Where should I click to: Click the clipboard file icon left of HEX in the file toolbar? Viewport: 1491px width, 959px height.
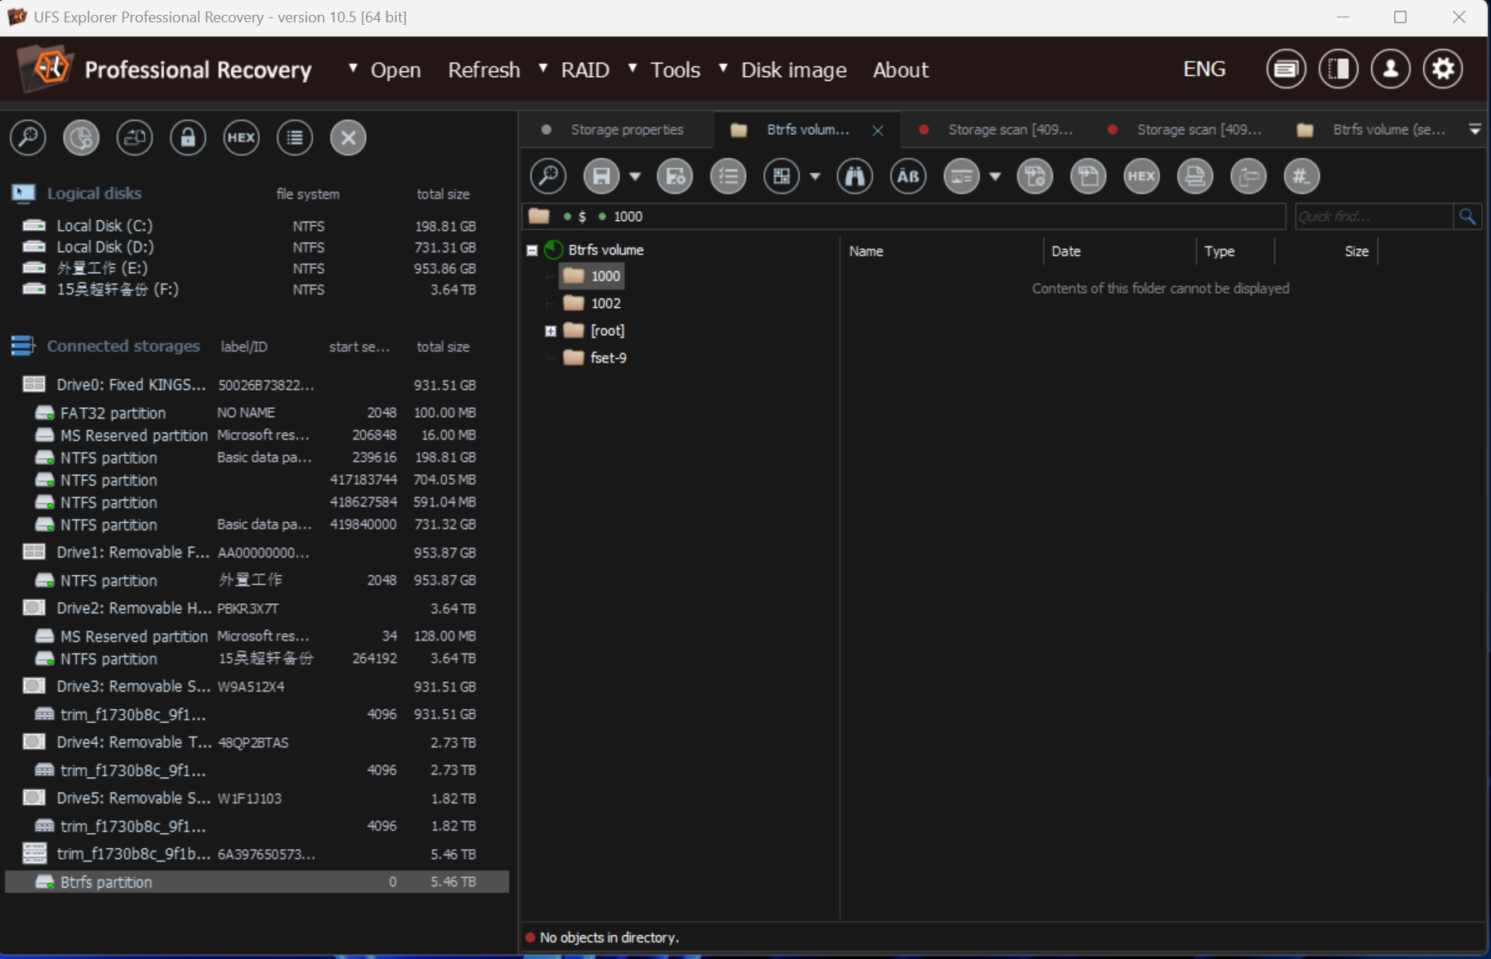1089,176
